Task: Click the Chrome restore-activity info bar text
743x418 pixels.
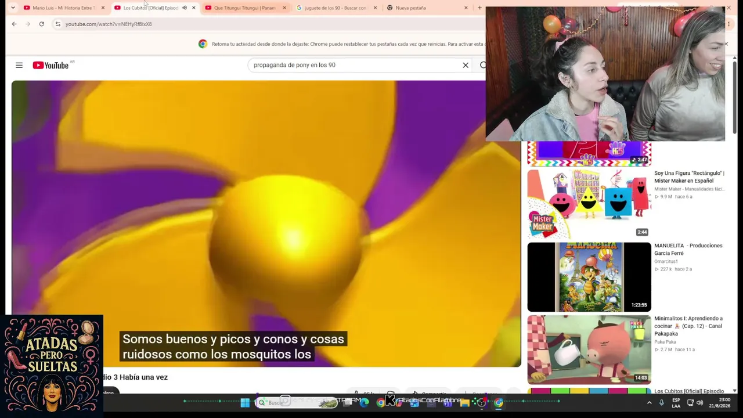Action: click(x=348, y=44)
